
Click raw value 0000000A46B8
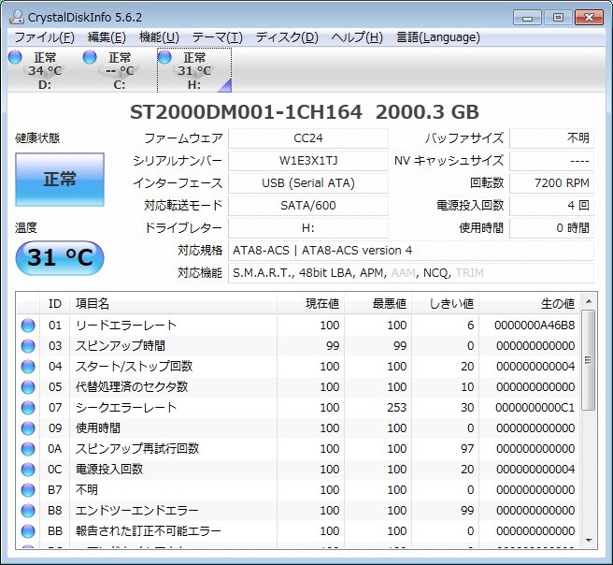pos(535,326)
